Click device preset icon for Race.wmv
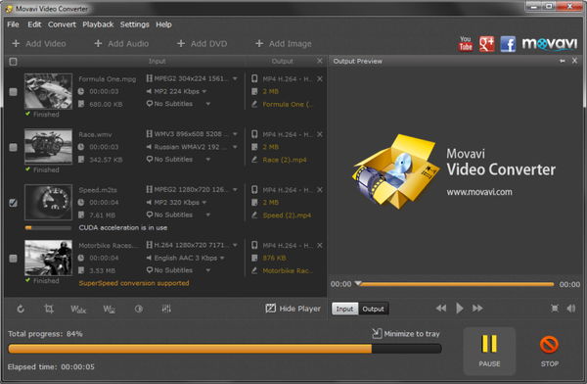Screen dimensions: 587x384 coord(254,134)
